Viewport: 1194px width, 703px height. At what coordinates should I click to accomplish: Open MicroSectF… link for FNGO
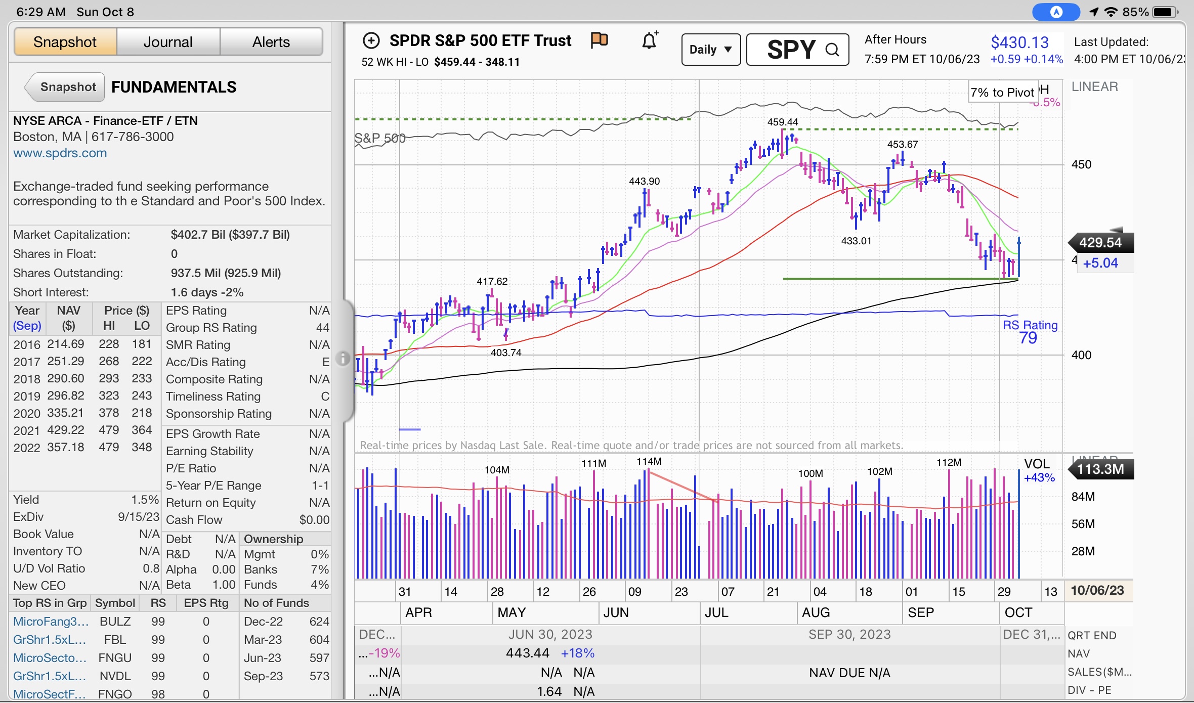coord(50,694)
